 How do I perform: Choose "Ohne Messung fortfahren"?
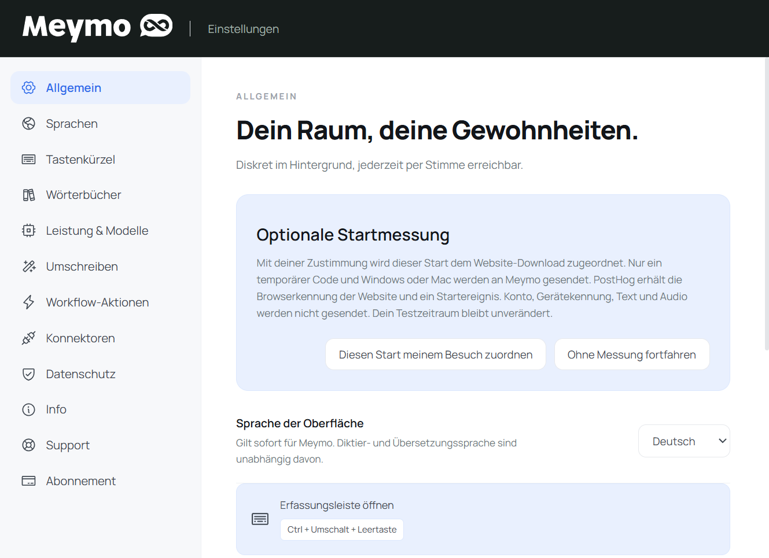pyautogui.click(x=632, y=354)
